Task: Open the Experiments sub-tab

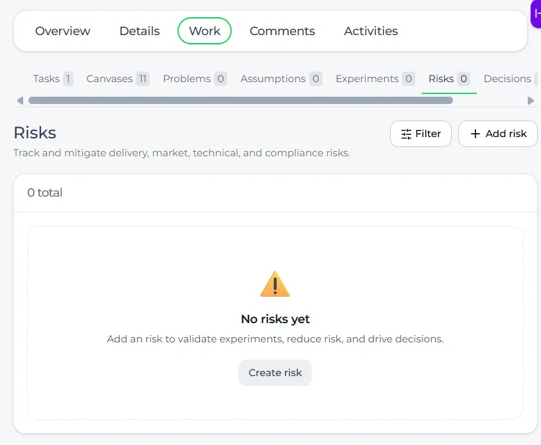Action: 375,79
